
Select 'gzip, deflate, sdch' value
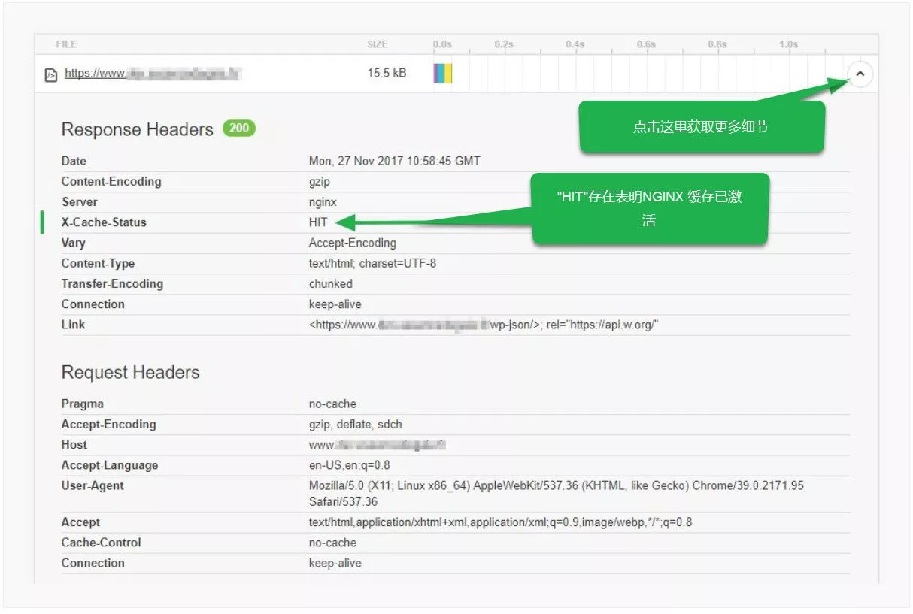click(x=356, y=424)
